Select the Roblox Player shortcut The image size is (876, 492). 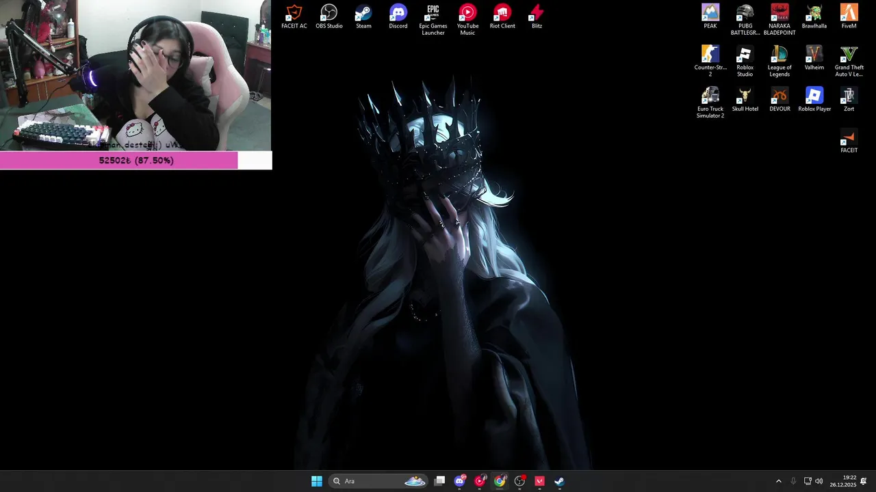tap(814, 100)
